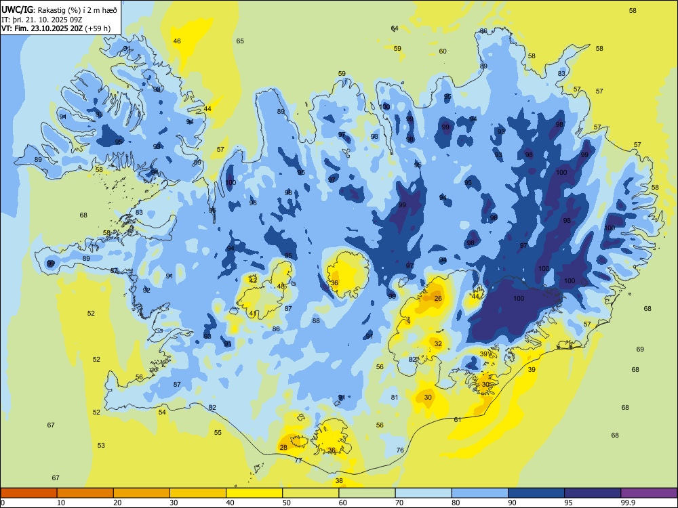The height and width of the screenshot is (508, 678).
Task: Click the value 38 at the southern tip
Action: coord(339,481)
